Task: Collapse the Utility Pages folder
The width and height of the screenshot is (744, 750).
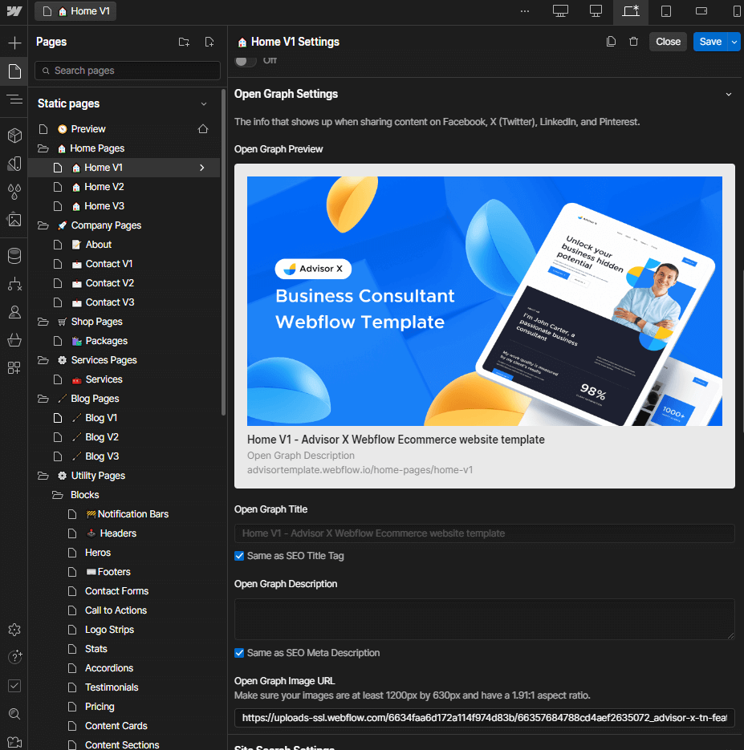Action: (43, 476)
